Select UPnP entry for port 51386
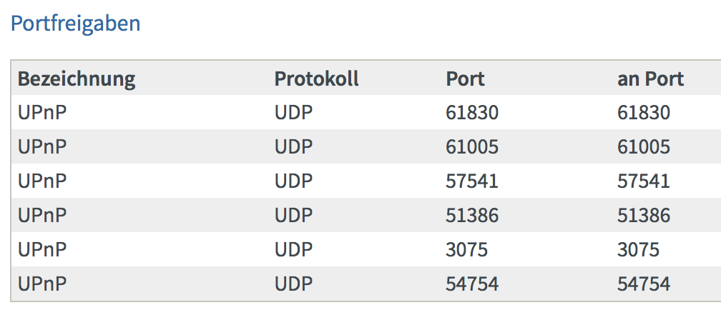The image size is (721, 330). pos(42,215)
